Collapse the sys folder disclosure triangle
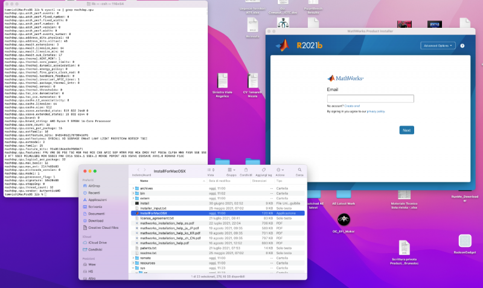483x288 pixels. (133, 267)
